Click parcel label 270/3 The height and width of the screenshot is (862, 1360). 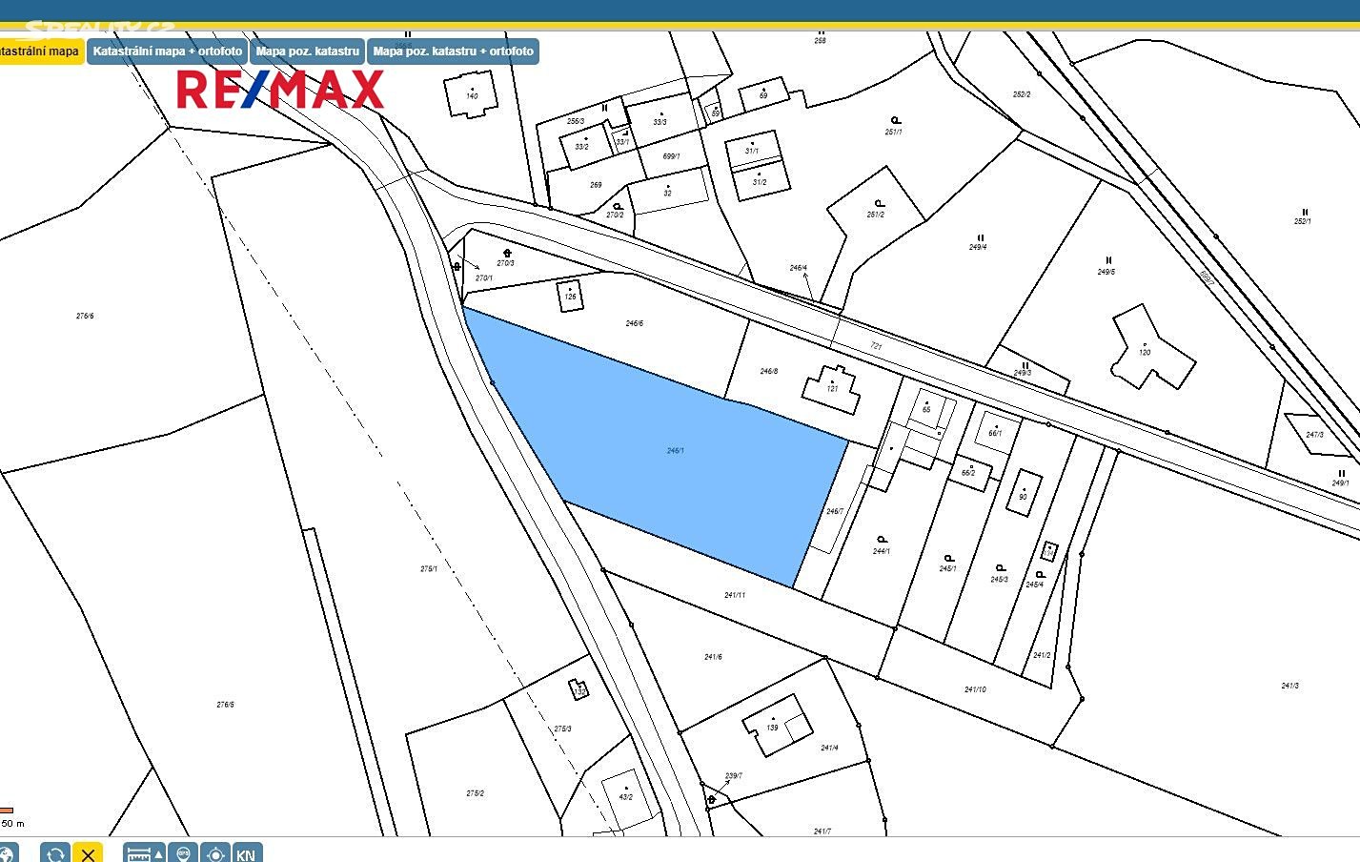pyautogui.click(x=505, y=263)
